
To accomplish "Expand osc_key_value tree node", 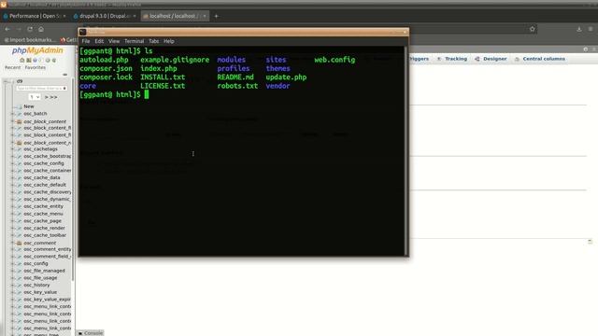I will [13, 292].
